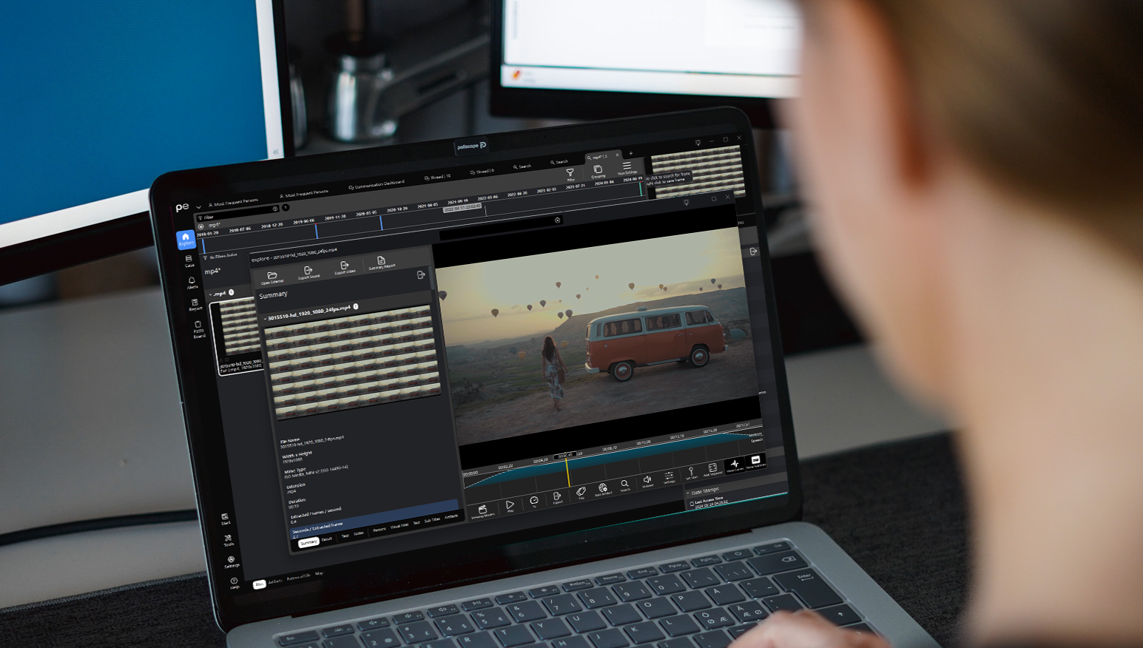This screenshot has width=1143, height=648.
Task: Toggle the Show Subtitles button
Action: (755, 461)
